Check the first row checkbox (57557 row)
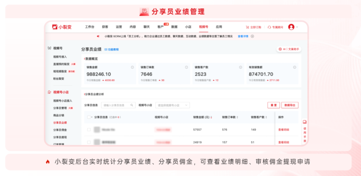The height and width of the screenshot is (176, 361). (89, 130)
